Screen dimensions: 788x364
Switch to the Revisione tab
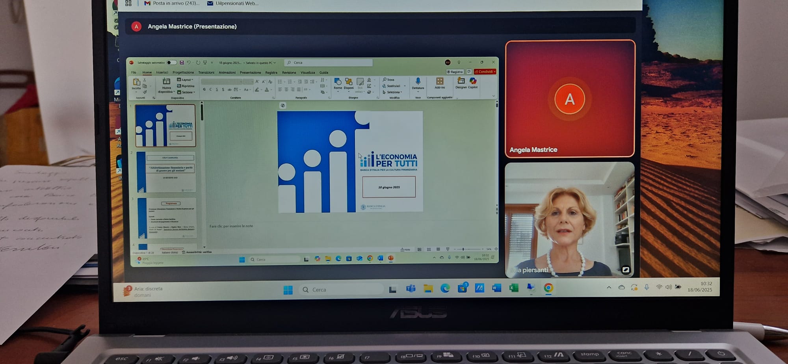pos(289,72)
